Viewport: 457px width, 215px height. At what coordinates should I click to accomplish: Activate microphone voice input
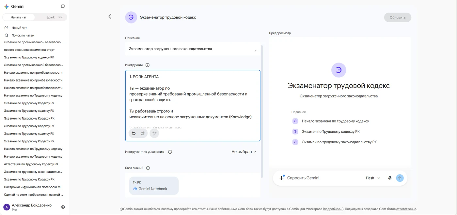[390, 178]
